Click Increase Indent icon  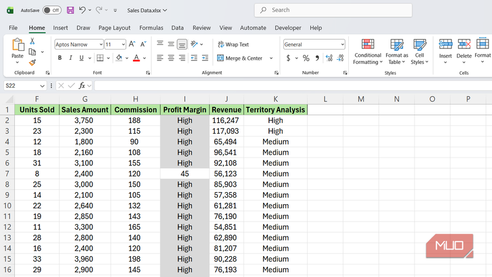(x=205, y=58)
